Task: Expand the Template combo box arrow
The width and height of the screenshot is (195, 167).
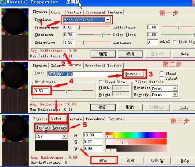Action: [x=108, y=20]
